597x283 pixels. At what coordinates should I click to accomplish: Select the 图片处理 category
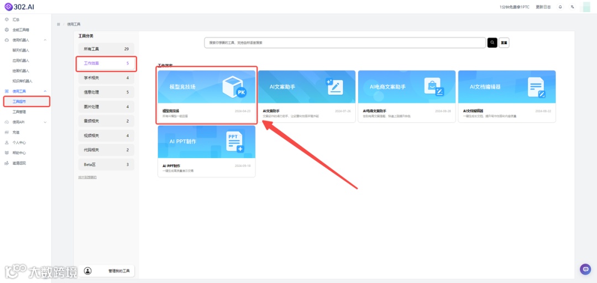tap(106, 107)
